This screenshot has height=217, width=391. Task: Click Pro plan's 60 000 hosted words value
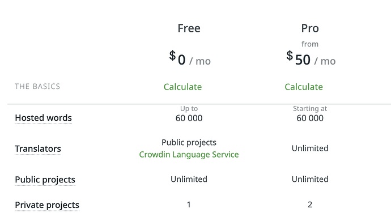pos(310,118)
